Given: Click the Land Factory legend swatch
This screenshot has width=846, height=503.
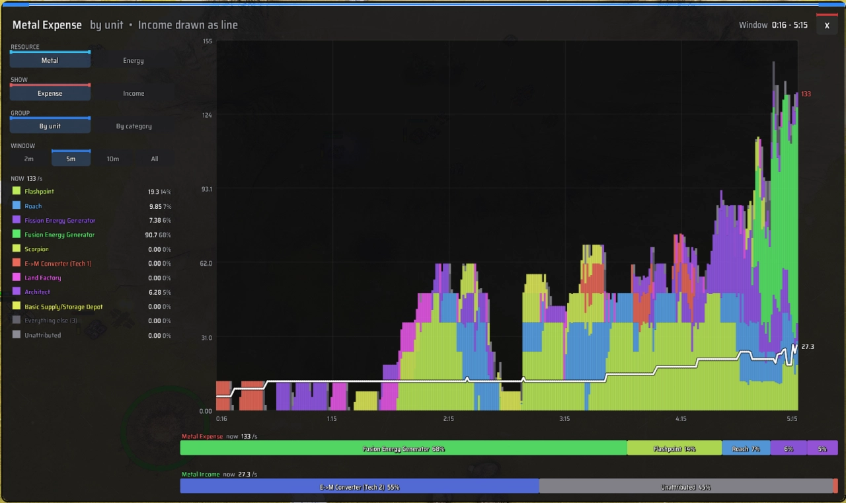Looking at the screenshot, I should click(17, 278).
